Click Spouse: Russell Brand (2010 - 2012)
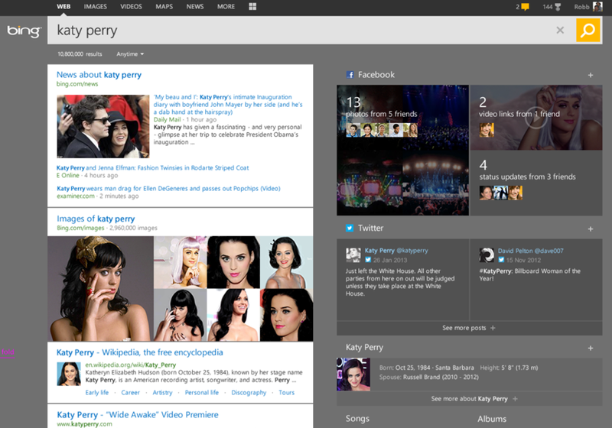 click(429, 378)
